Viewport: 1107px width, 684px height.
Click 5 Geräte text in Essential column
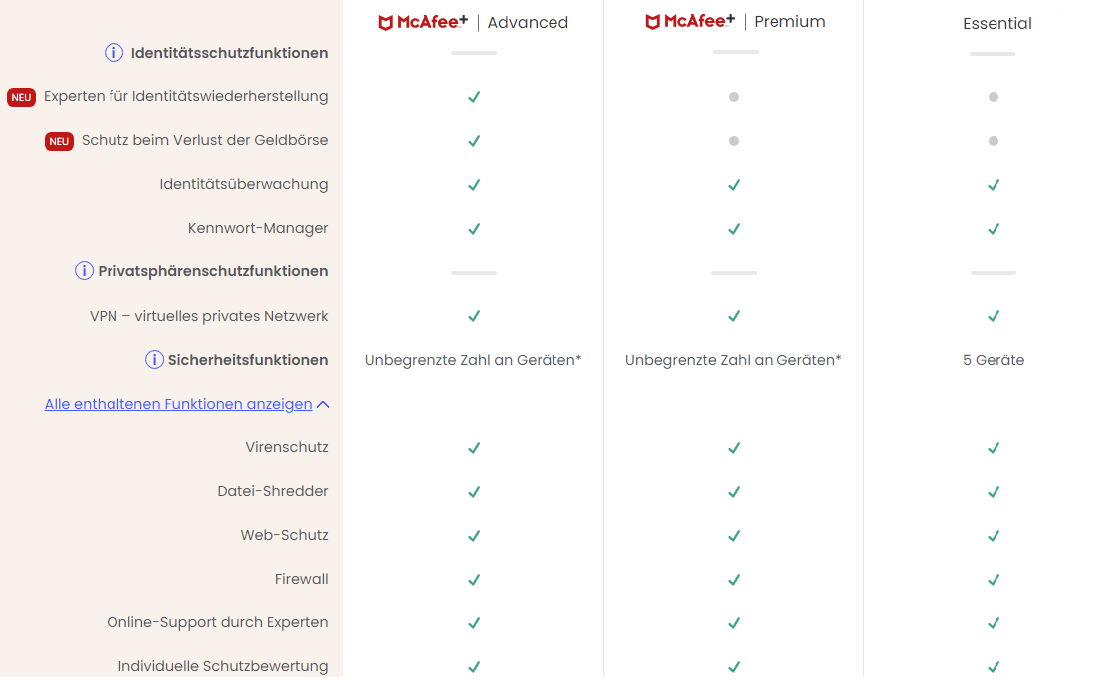click(x=994, y=360)
